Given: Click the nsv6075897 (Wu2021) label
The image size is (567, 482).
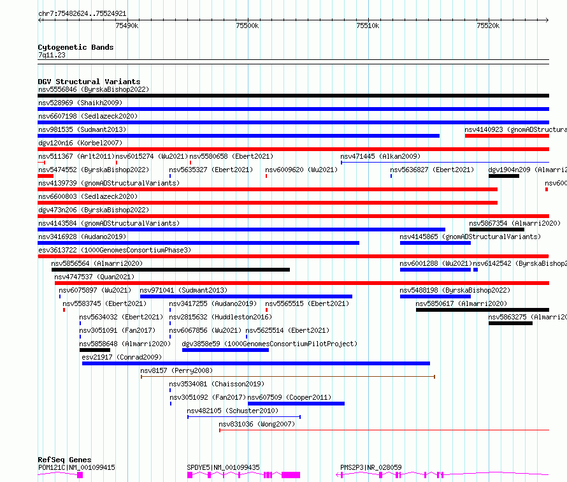Looking at the screenshot, I should coord(95,290).
